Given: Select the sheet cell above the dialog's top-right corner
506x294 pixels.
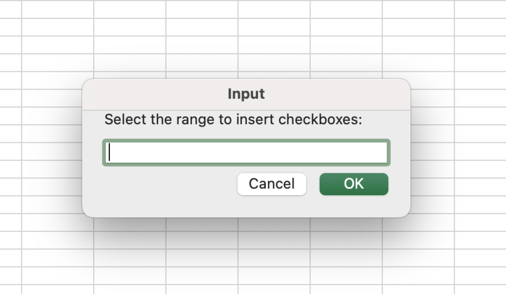Looking at the screenshot, I should [x=418, y=62].
